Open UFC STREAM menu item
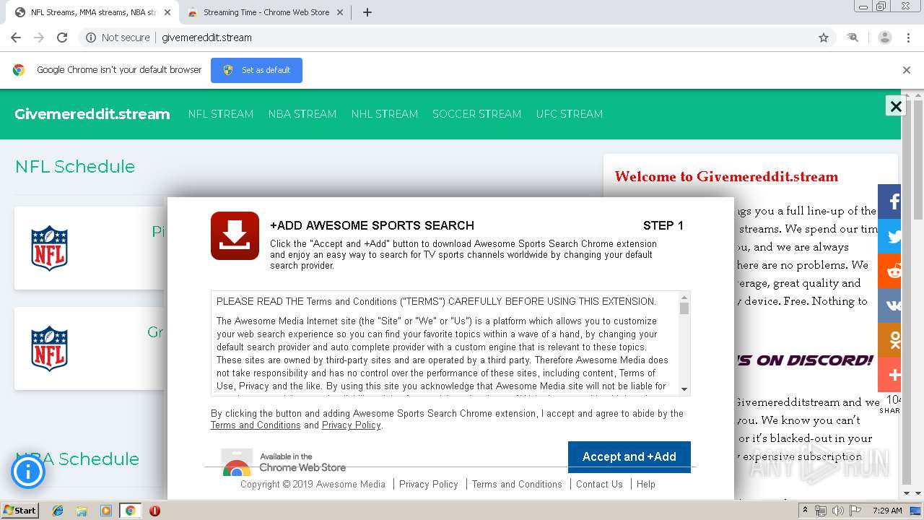 (570, 114)
